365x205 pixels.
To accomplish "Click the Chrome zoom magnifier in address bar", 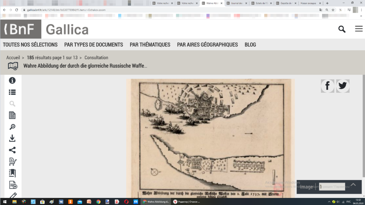I will coord(327,10).
